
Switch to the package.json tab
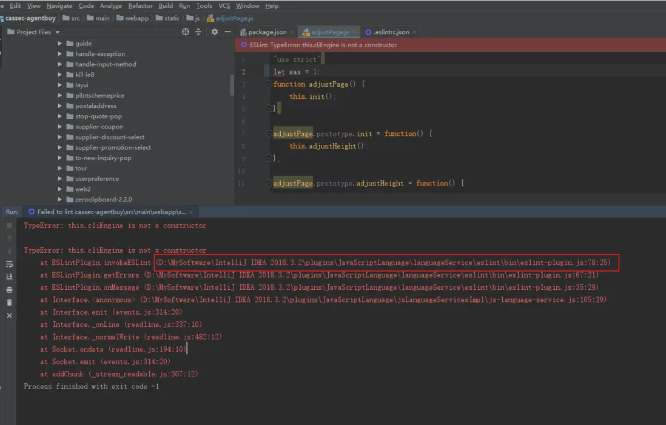(267, 32)
